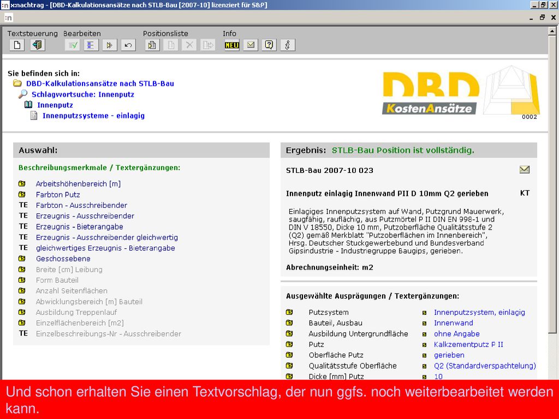Click document icon beside Innenputzsysteme - einlagig
The height and width of the screenshot is (419, 559).
[33, 116]
